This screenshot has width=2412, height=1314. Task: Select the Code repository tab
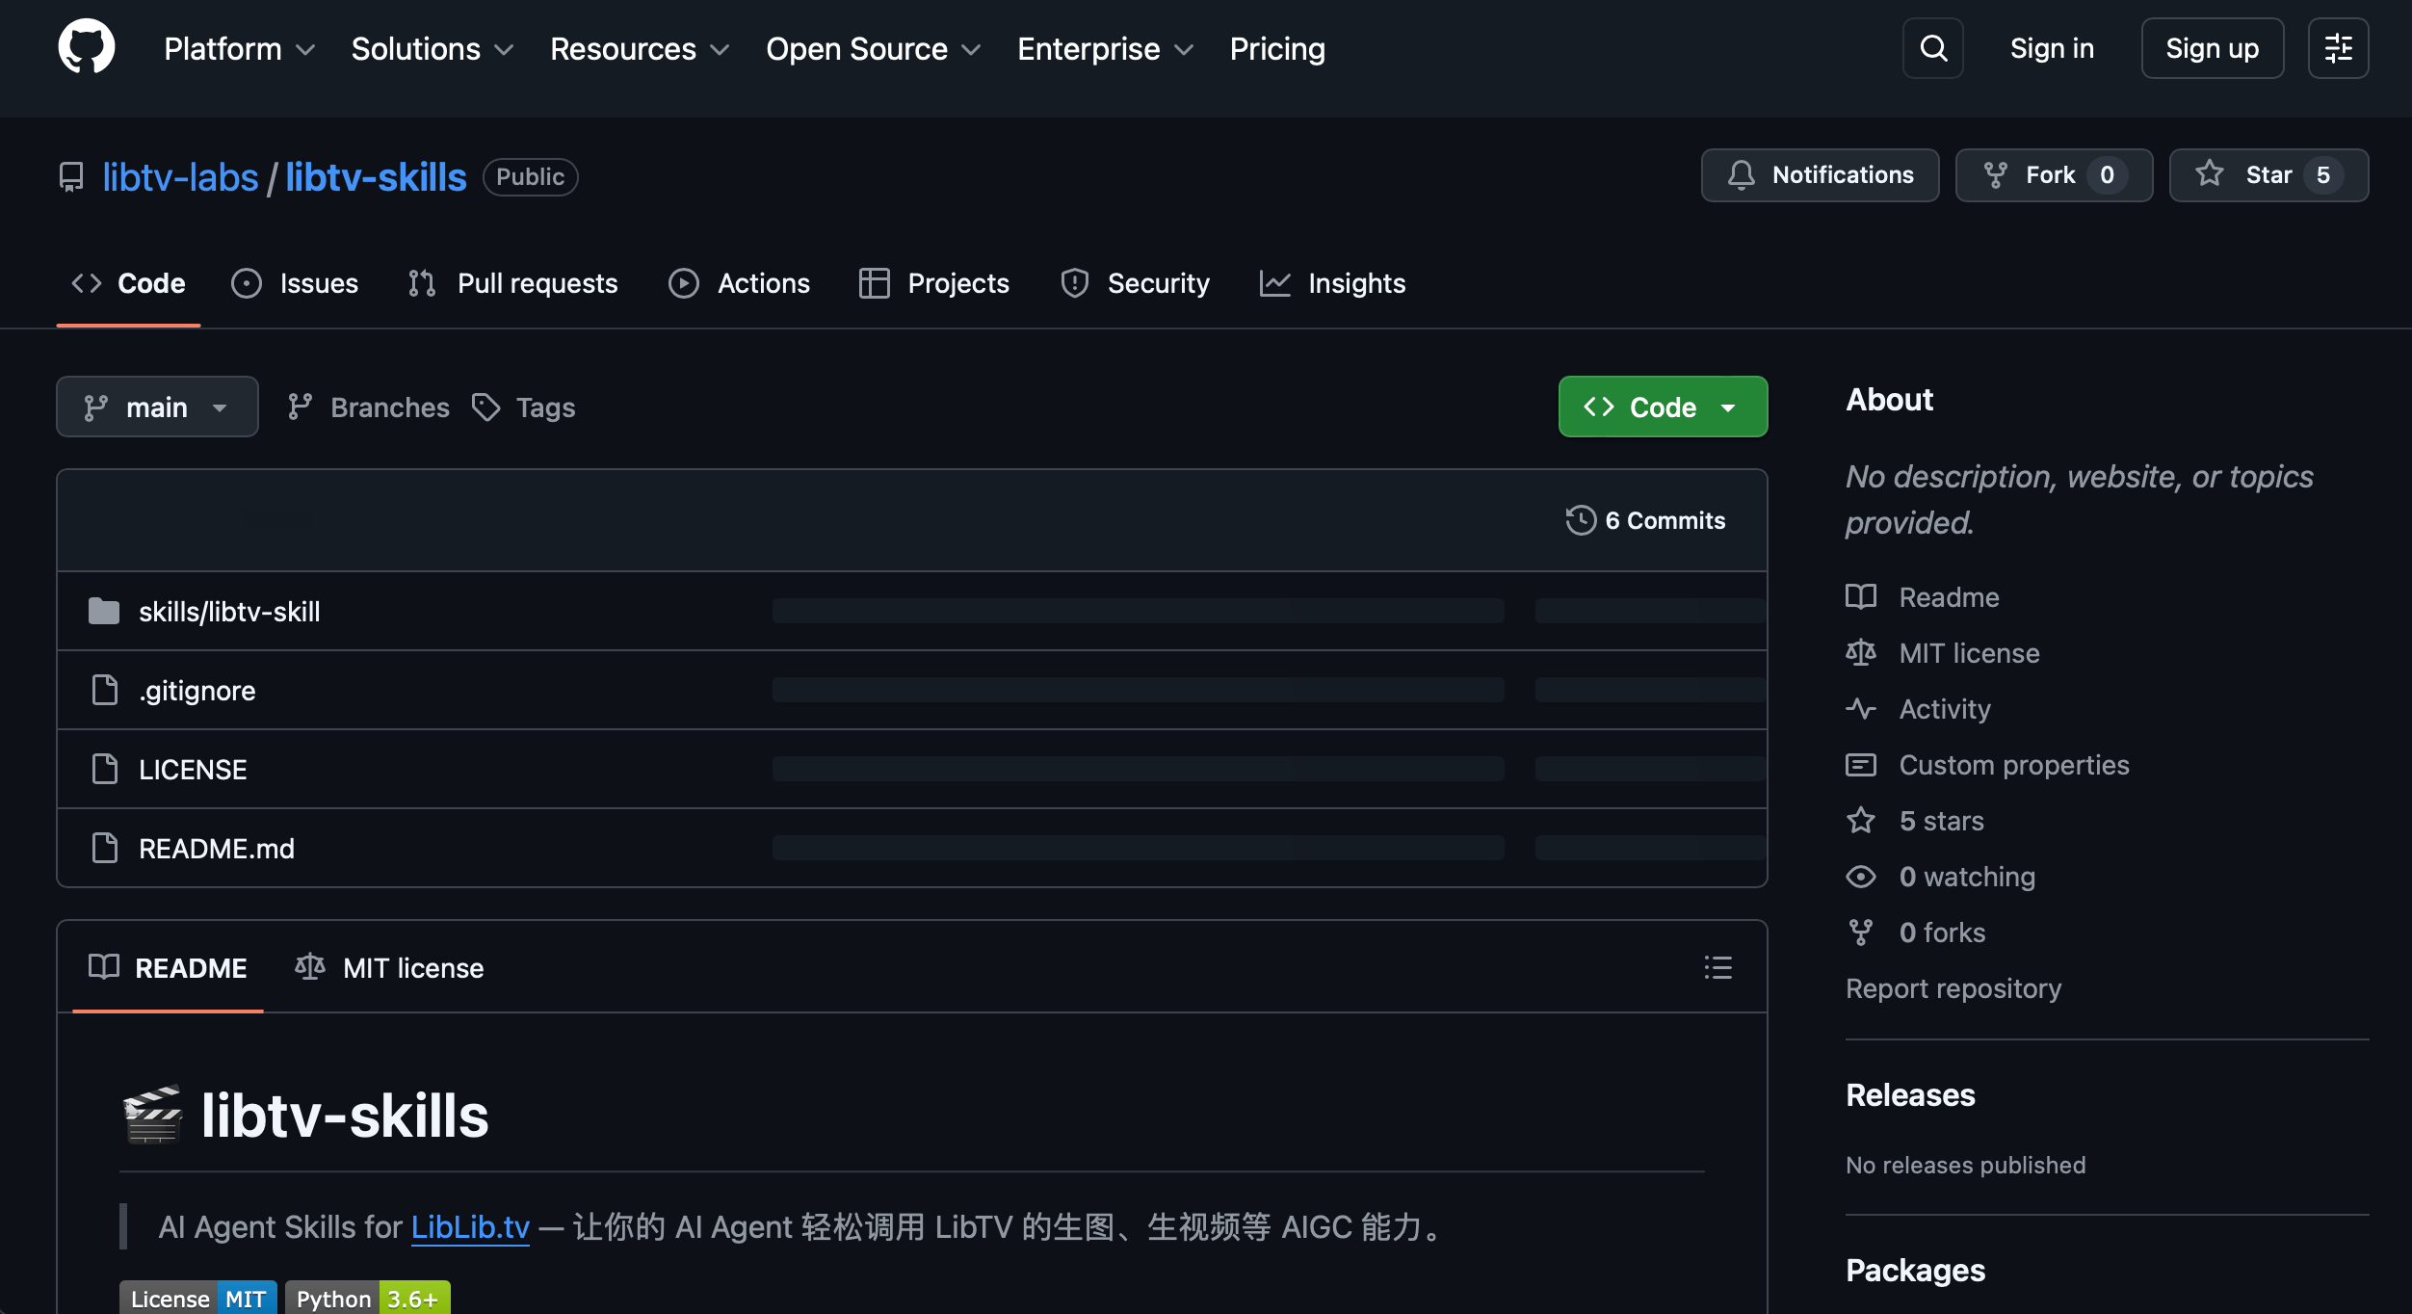point(128,283)
